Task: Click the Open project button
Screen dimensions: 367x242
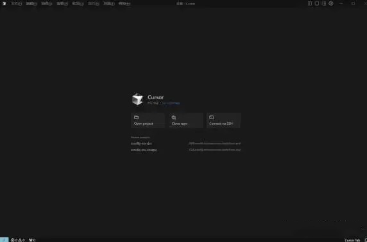Action: (148, 120)
